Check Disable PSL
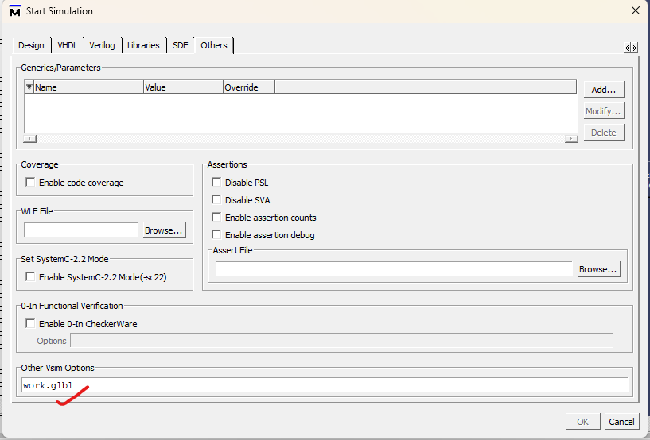 click(216, 182)
